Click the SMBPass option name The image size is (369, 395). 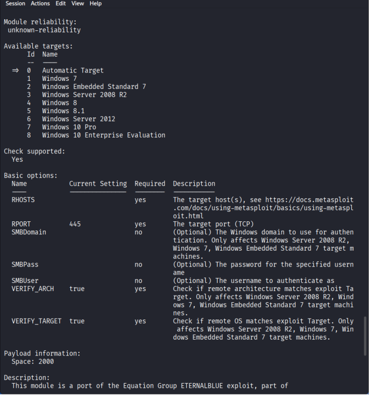tap(25, 264)
